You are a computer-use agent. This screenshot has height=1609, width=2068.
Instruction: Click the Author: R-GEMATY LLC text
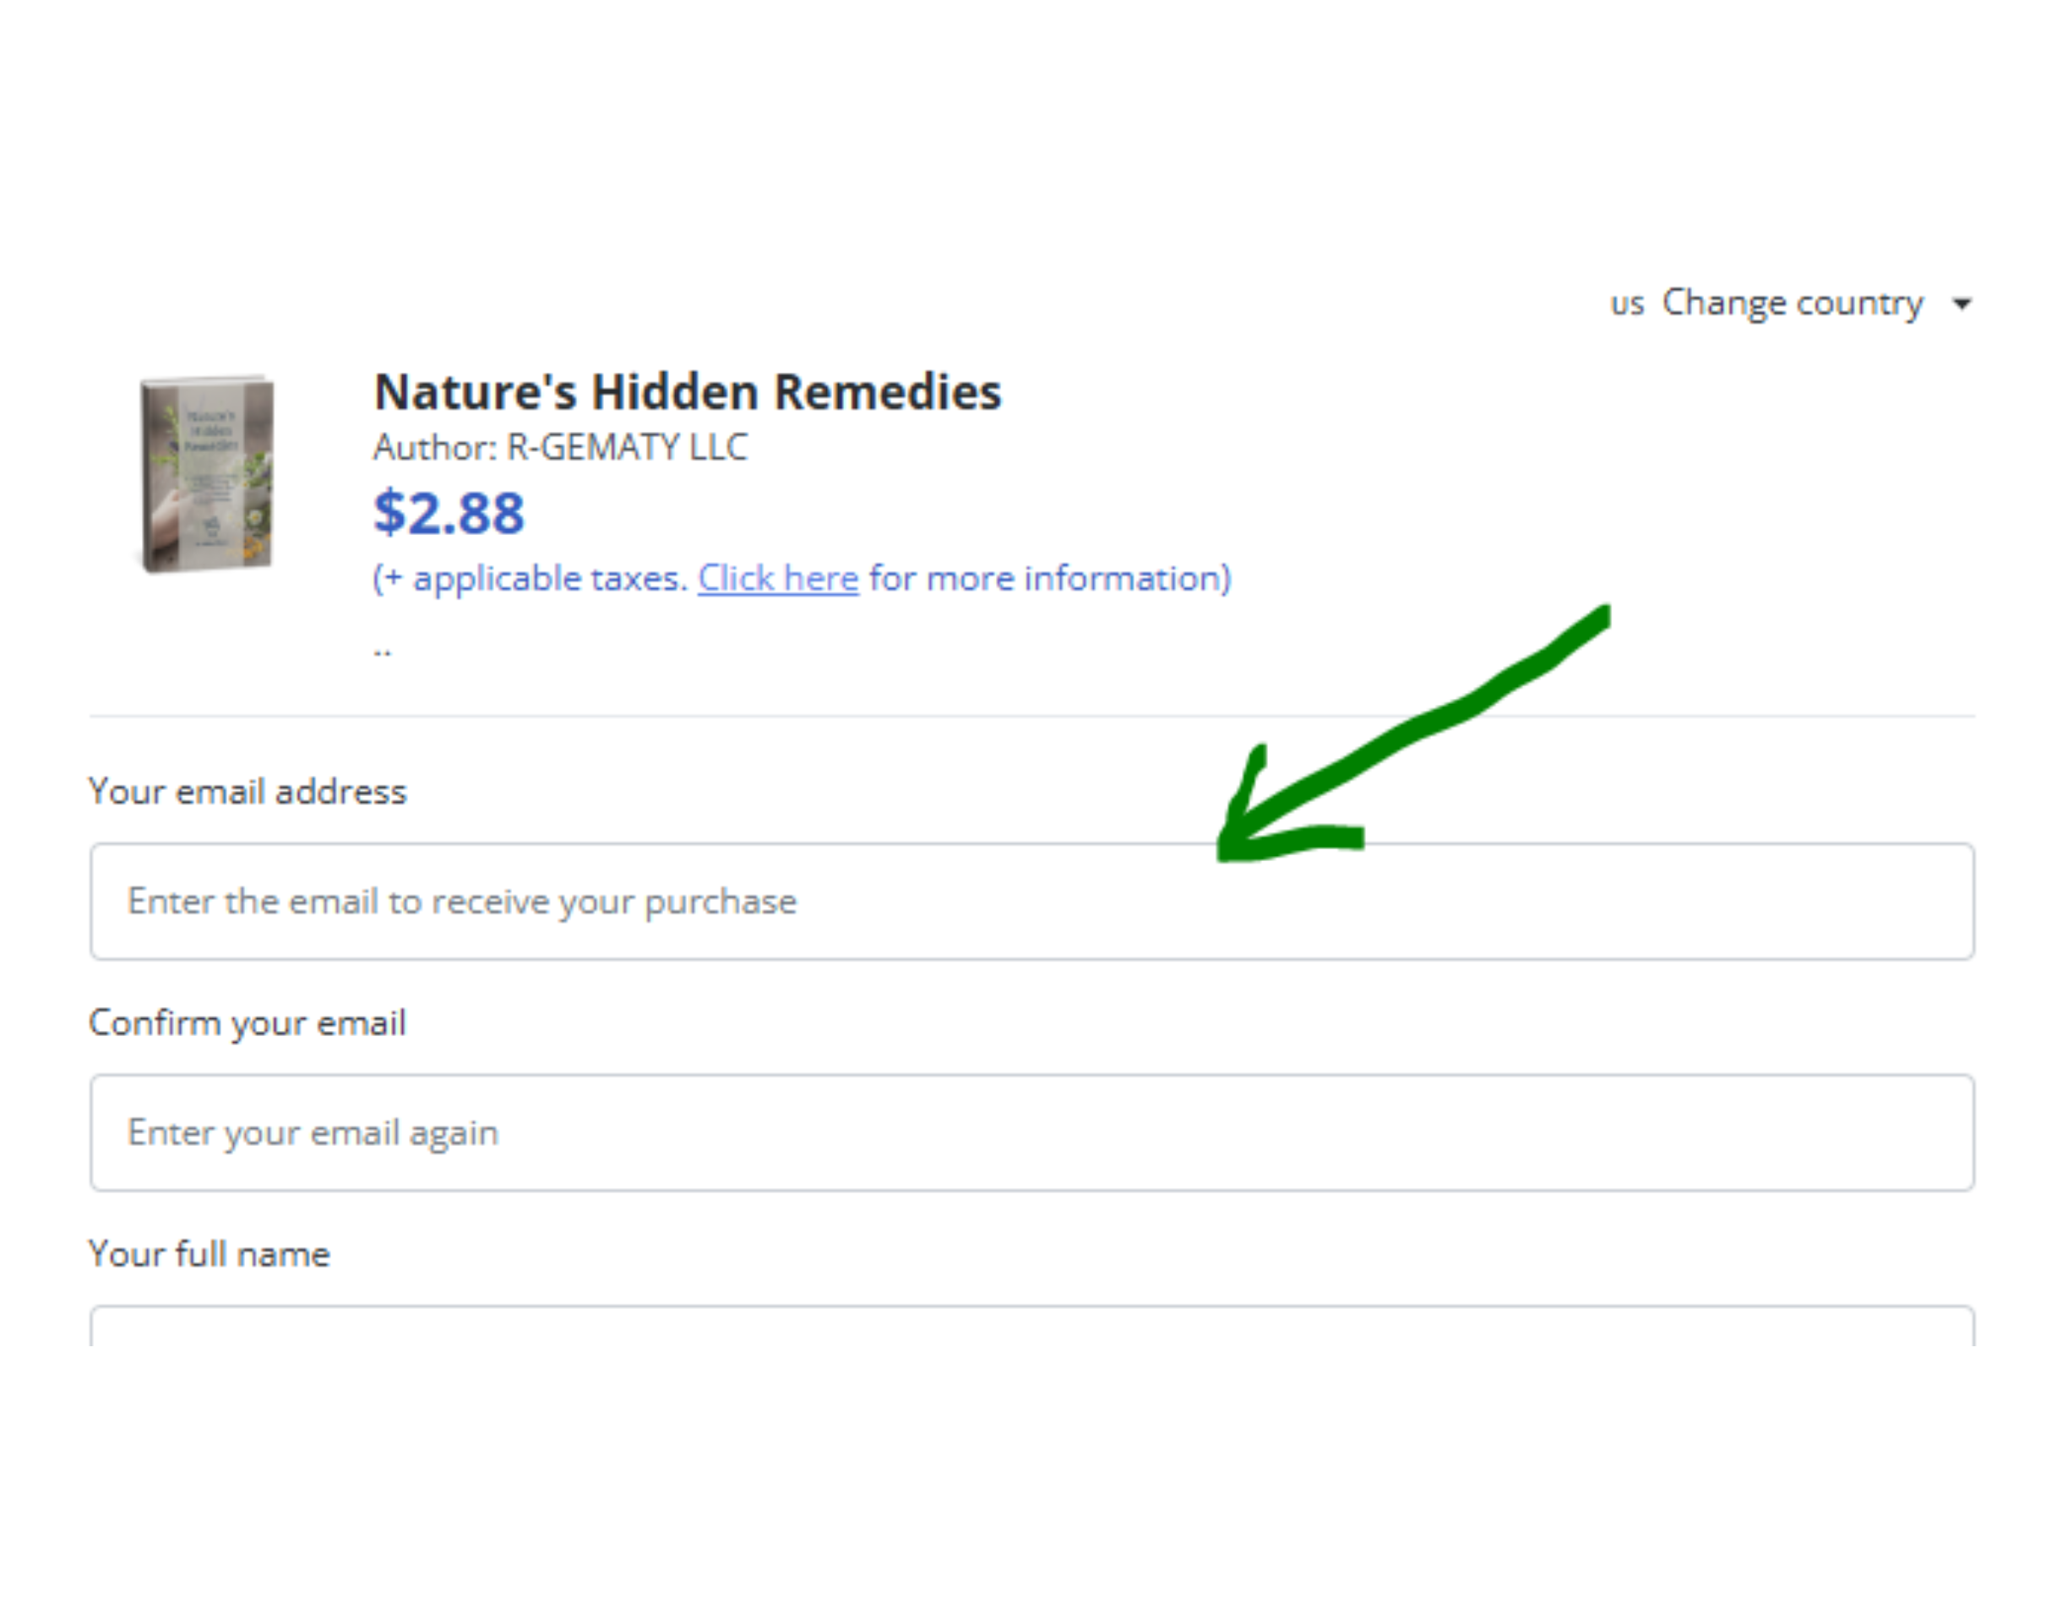(558, 447)
